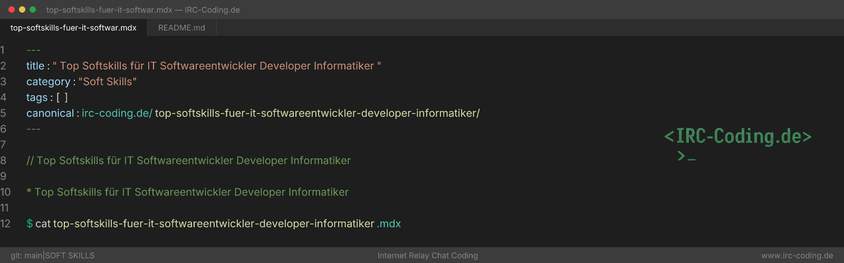Click the window title text in title bar

(x=143, y=10)
